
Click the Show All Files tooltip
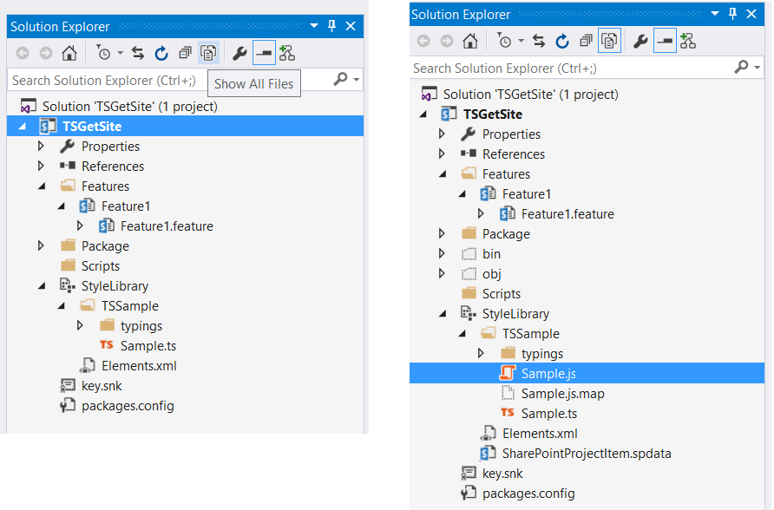tap(254, 84)
